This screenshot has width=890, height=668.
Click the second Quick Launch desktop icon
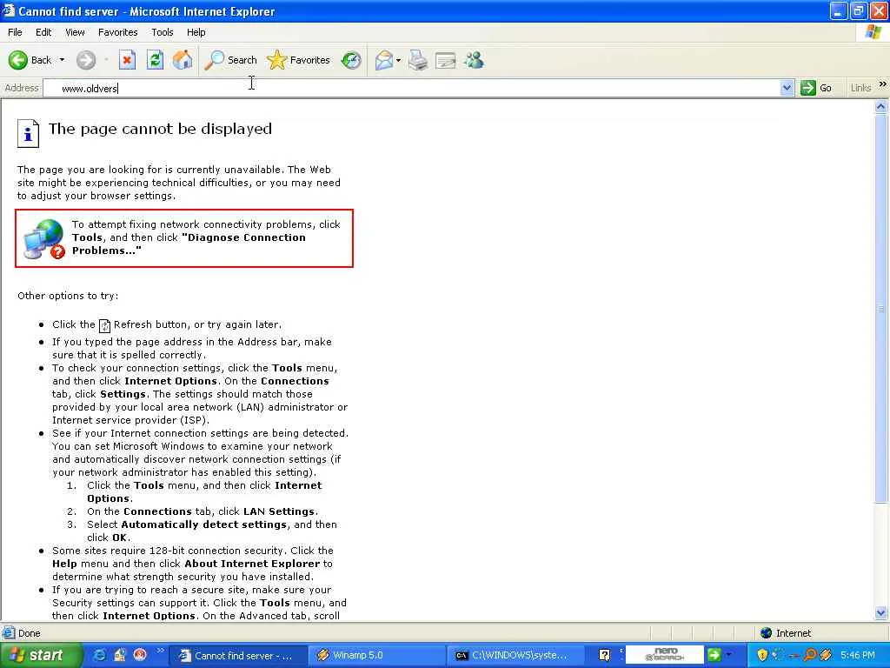tap(120, 656)
